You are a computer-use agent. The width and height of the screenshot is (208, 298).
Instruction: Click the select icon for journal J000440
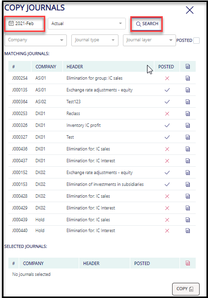pyautogui.click(x=187, y=231)
